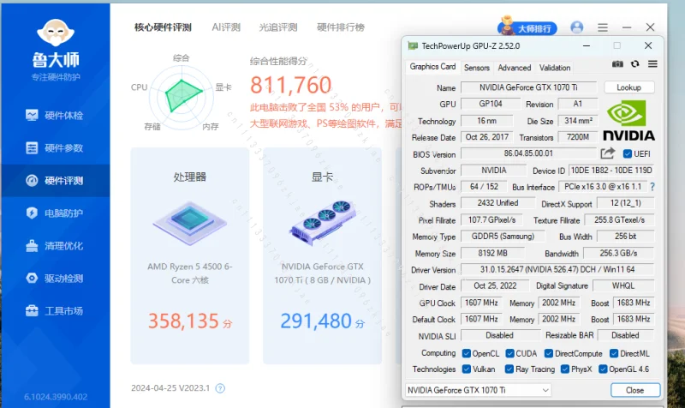Click Bandwidth value 256.3 GB/s
This screenshot has width=685, height=408.
[618, 253]
